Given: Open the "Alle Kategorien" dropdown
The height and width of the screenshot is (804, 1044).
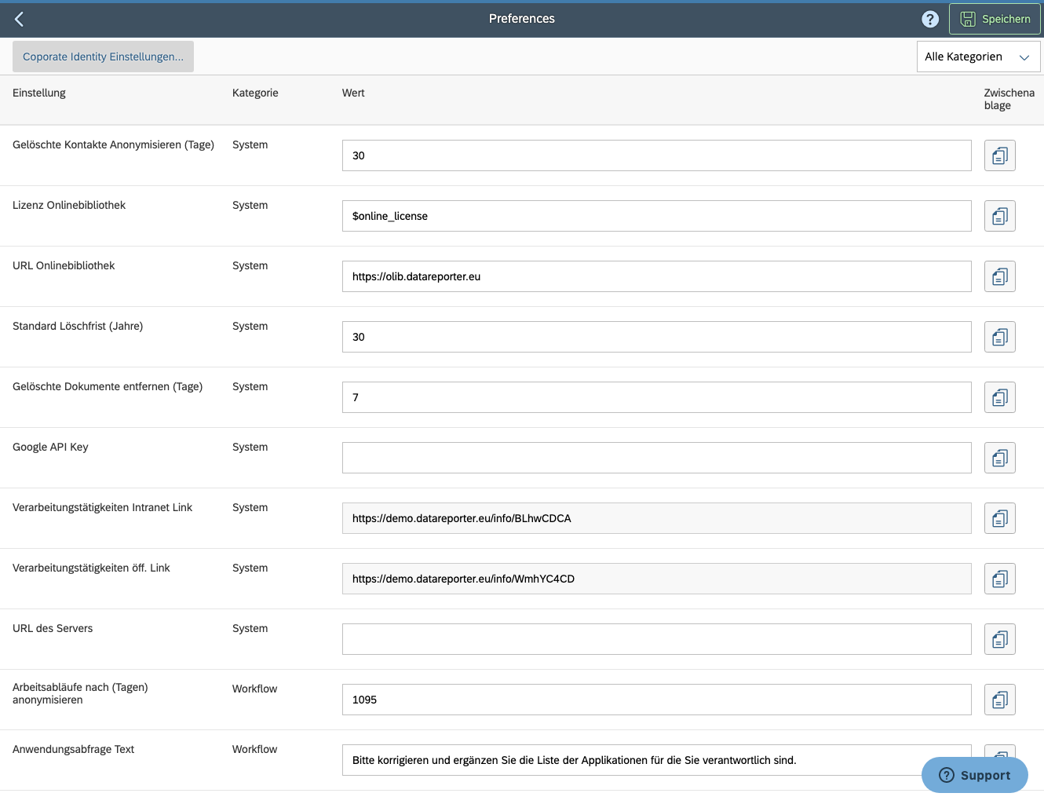Looking at the screenshot, I should [978, 57].
